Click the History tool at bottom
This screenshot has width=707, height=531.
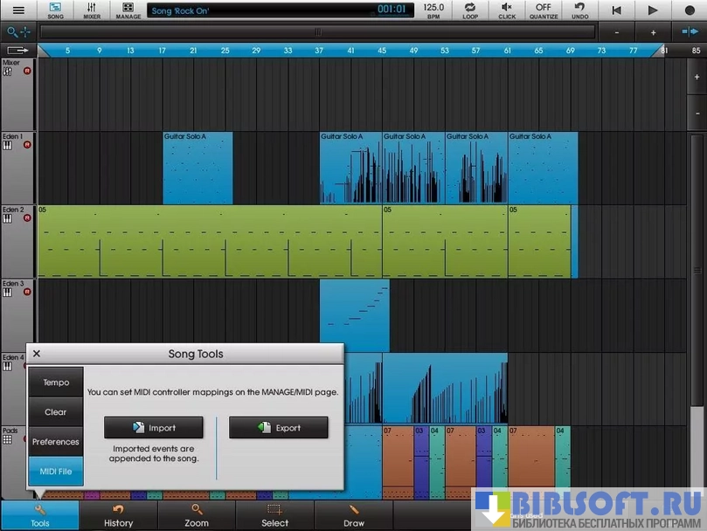118,515
